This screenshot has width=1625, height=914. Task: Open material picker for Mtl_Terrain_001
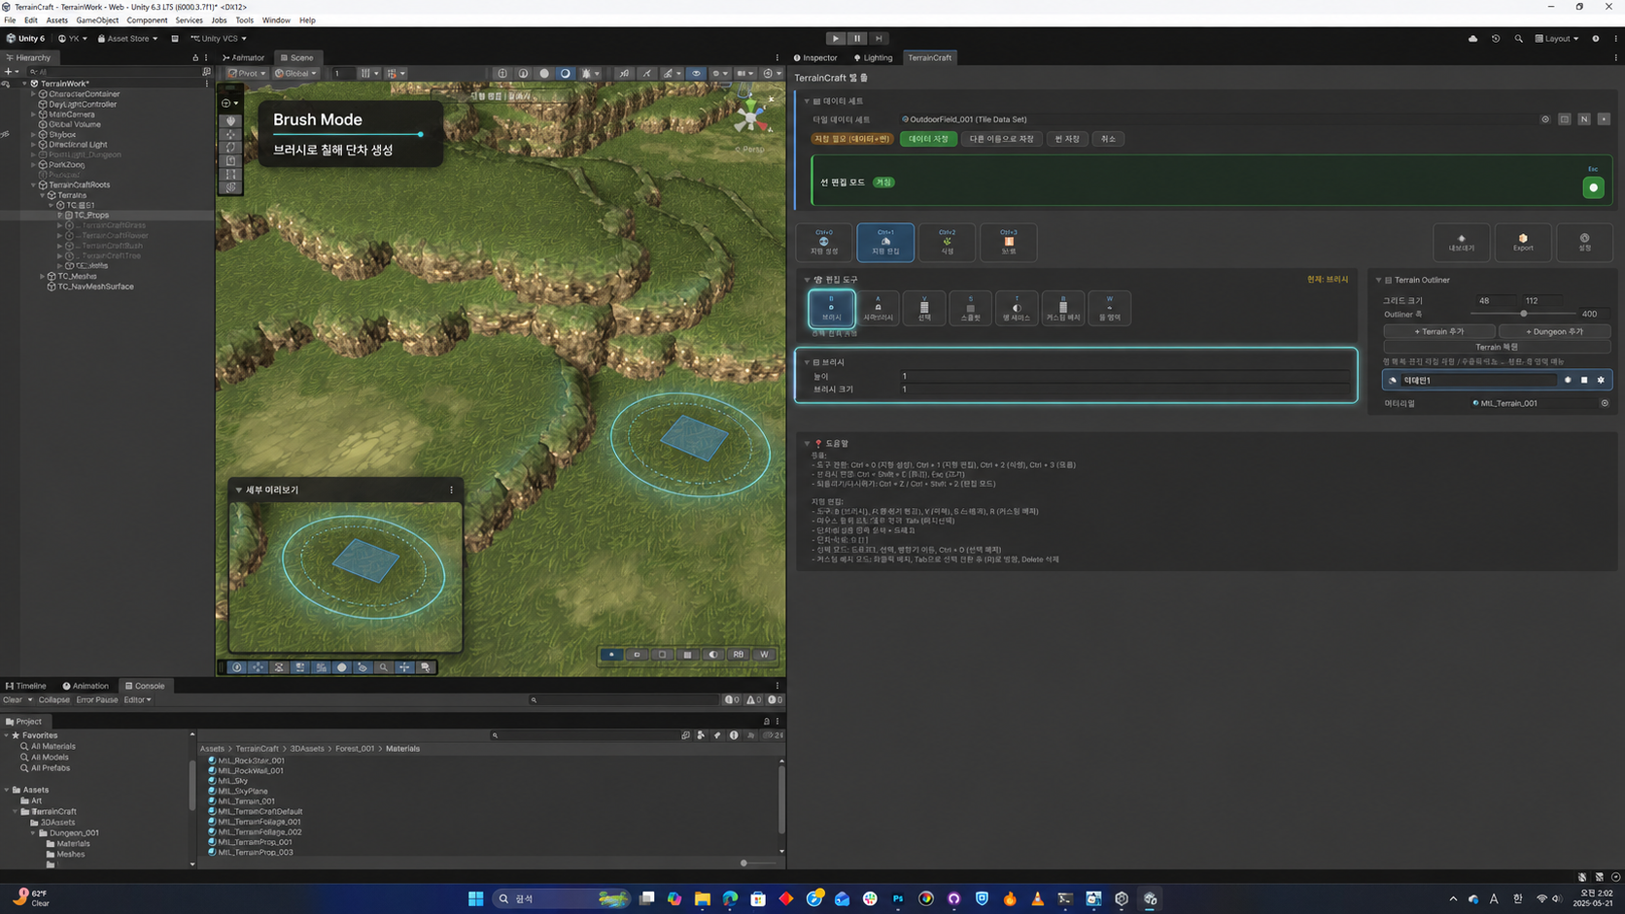tap(1605, 403)
